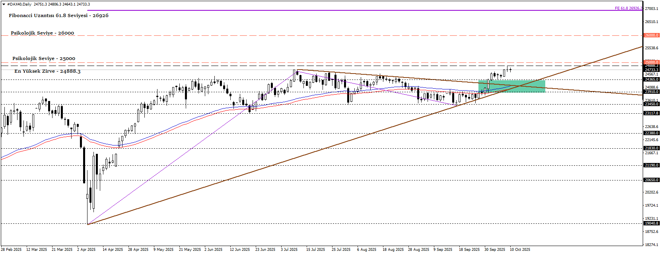Click the 22380.0 price level tag

pyautogui.click(x=651, y=133)
